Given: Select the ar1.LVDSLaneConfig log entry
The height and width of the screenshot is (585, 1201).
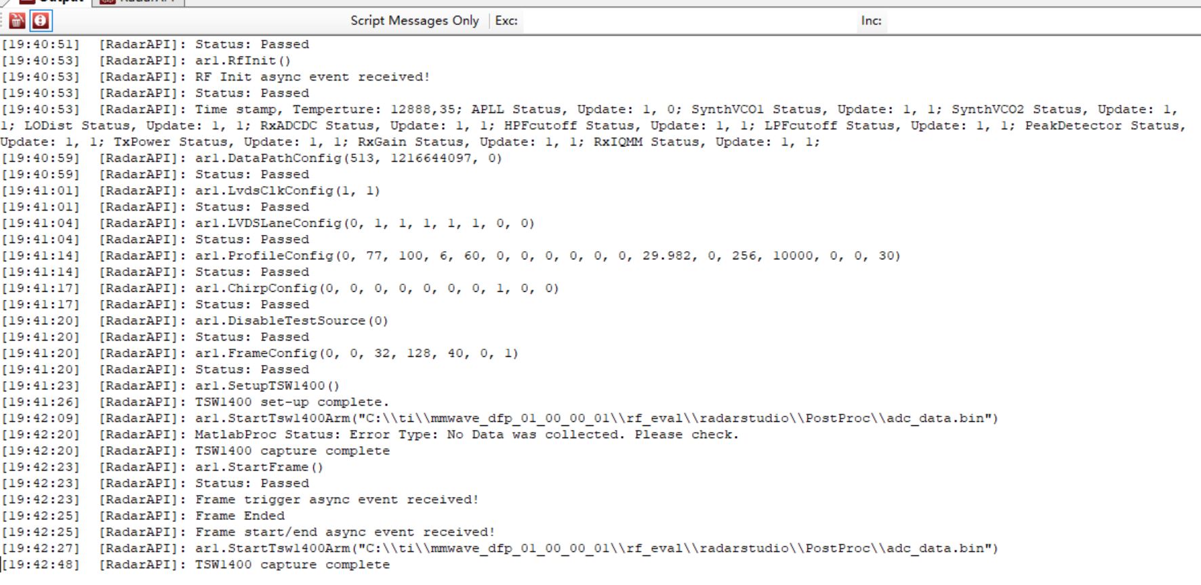Looking at the screenshot, I should coord(268,223).
